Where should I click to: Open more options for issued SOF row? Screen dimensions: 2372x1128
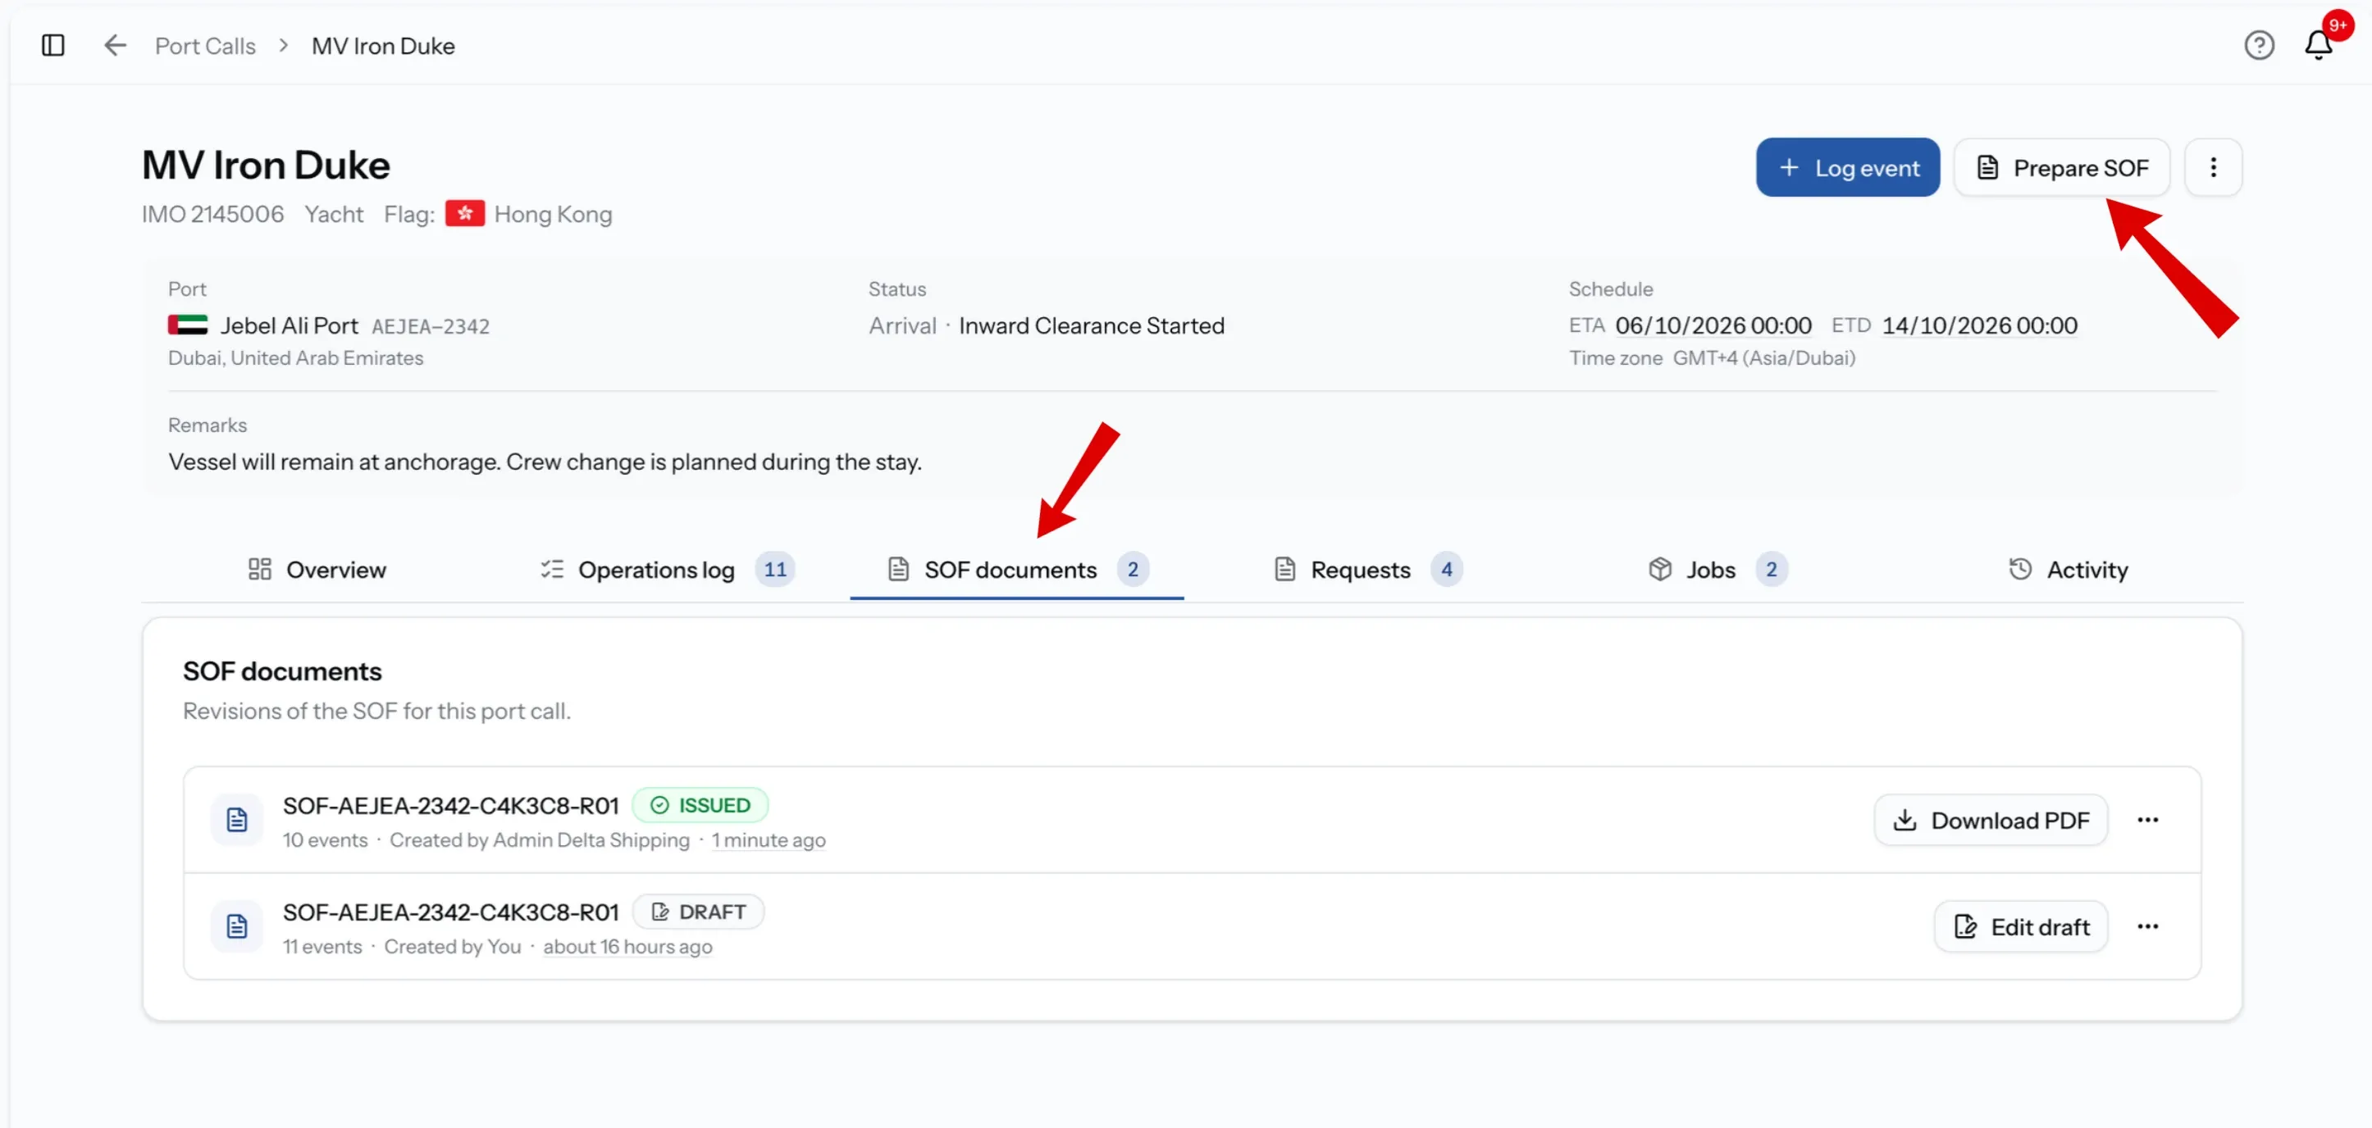pos(2147,820)
